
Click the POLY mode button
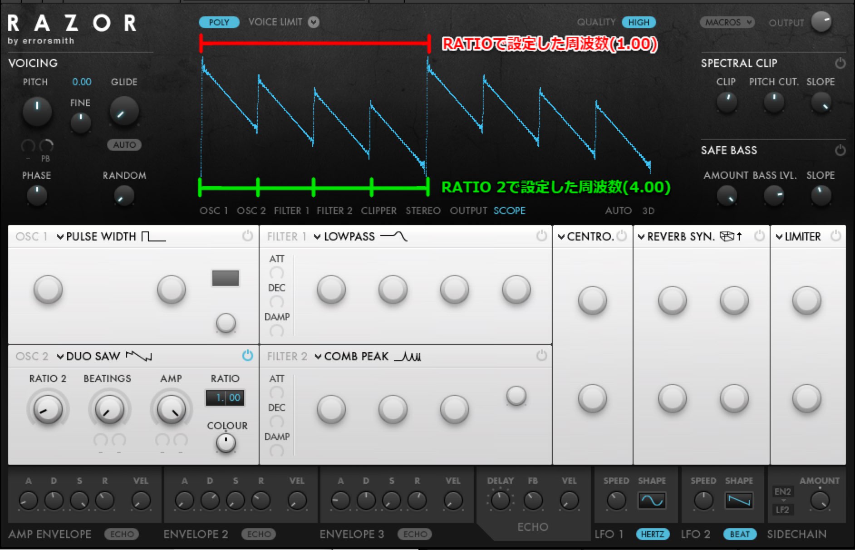219,22
